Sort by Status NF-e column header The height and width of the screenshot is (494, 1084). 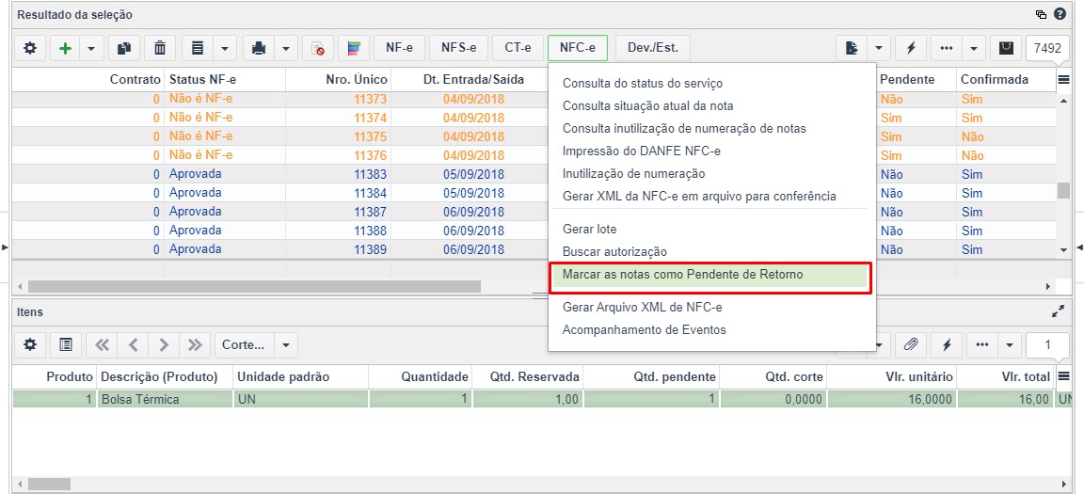coord(225,80)
